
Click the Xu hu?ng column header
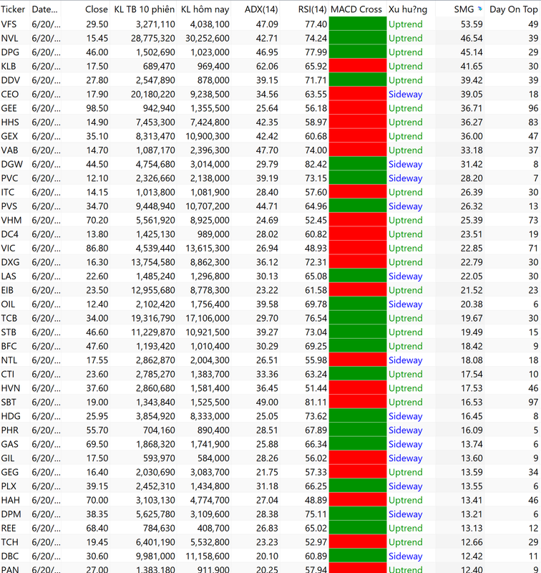408,9
